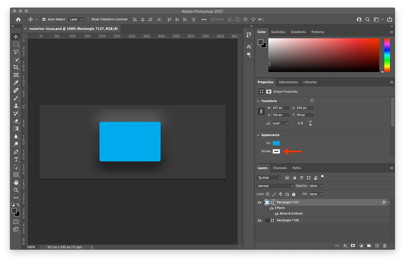Hide the Rectangle 7136 layer
405x262 pixels.
[259, 220]
